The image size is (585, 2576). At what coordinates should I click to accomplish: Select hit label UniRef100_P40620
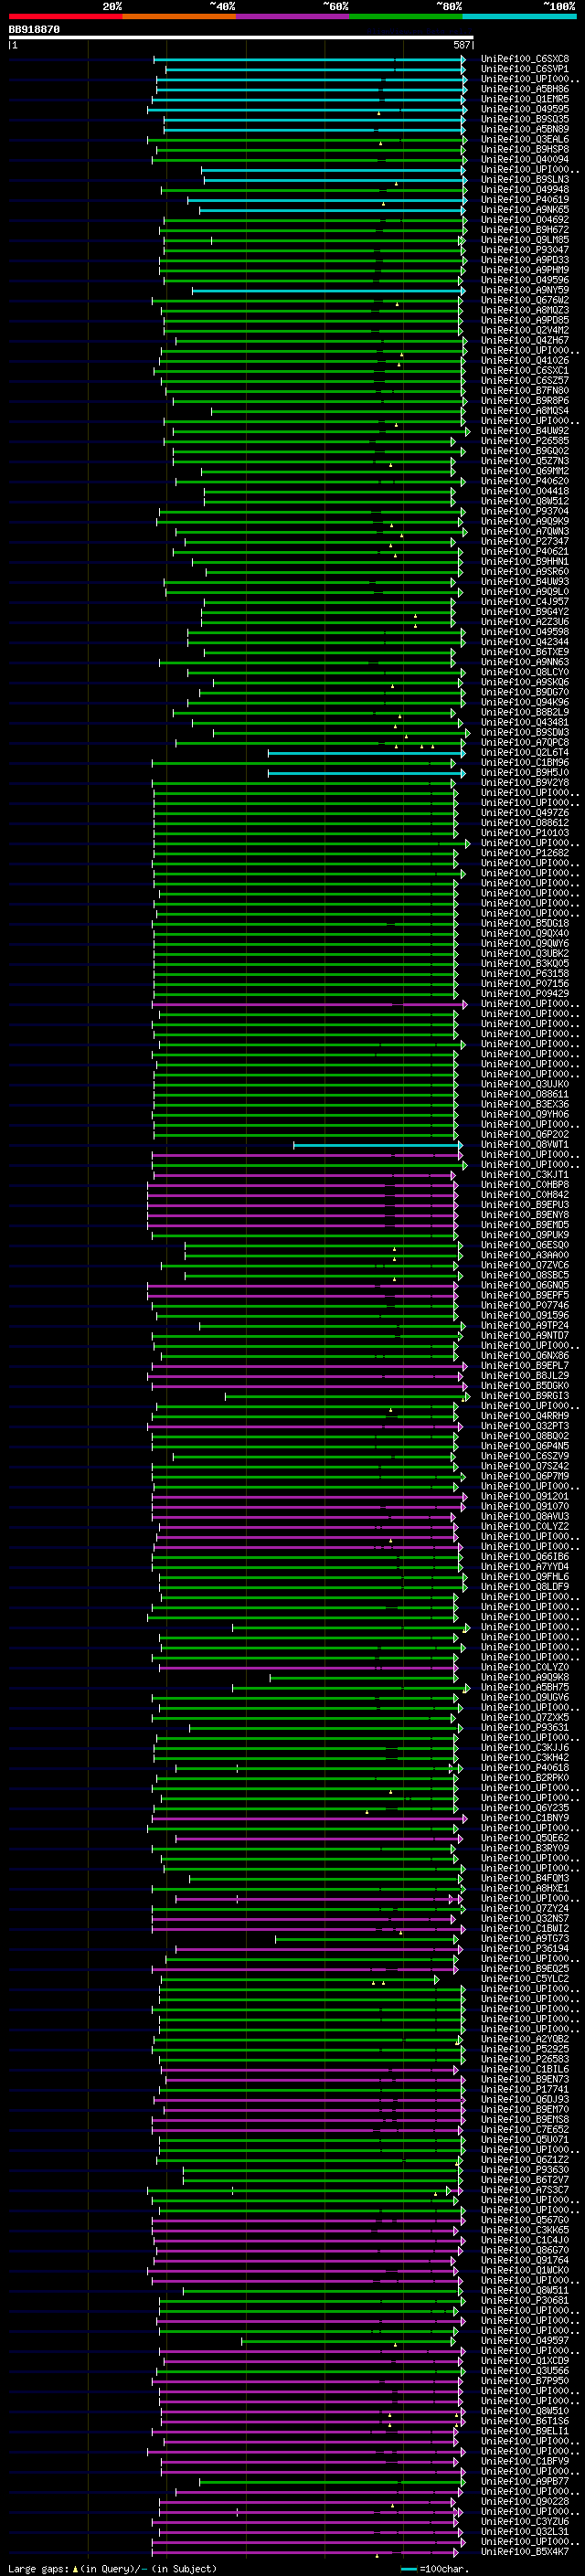[525, 481]
